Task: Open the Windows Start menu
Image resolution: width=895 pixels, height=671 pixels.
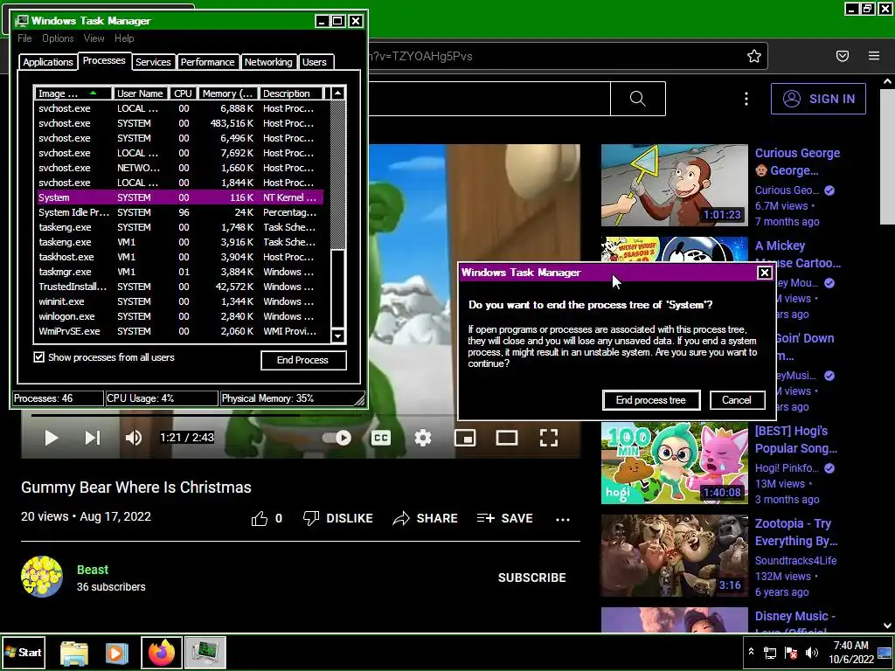Action: click(x=24, y=652)
